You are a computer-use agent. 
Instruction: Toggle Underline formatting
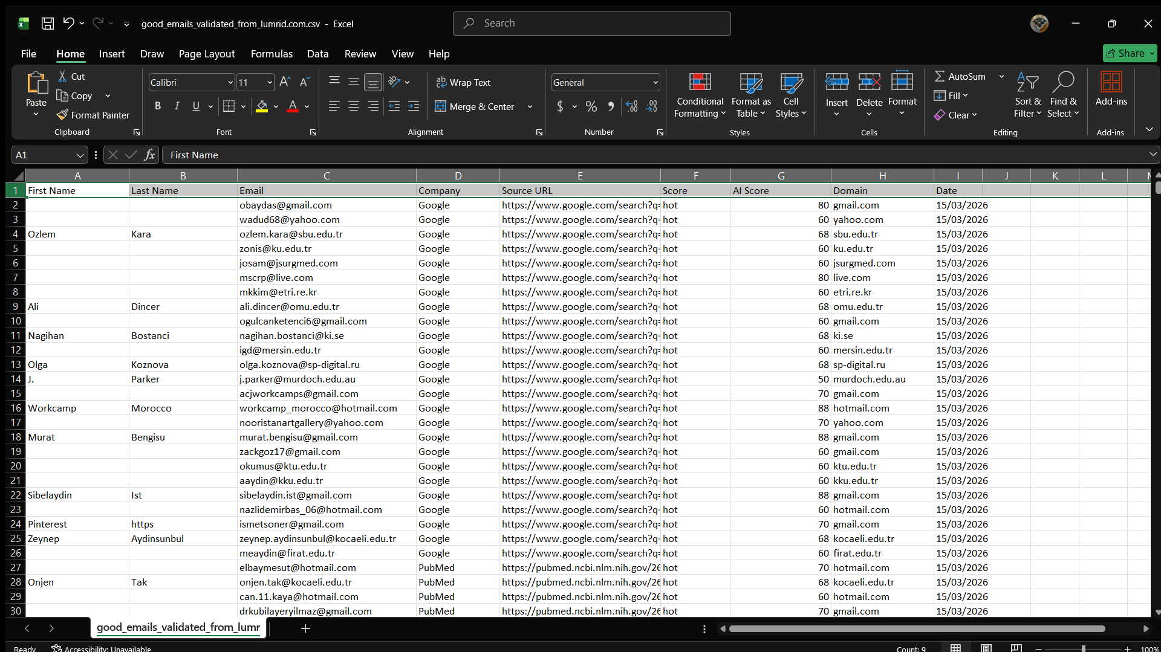click(196, 106)
